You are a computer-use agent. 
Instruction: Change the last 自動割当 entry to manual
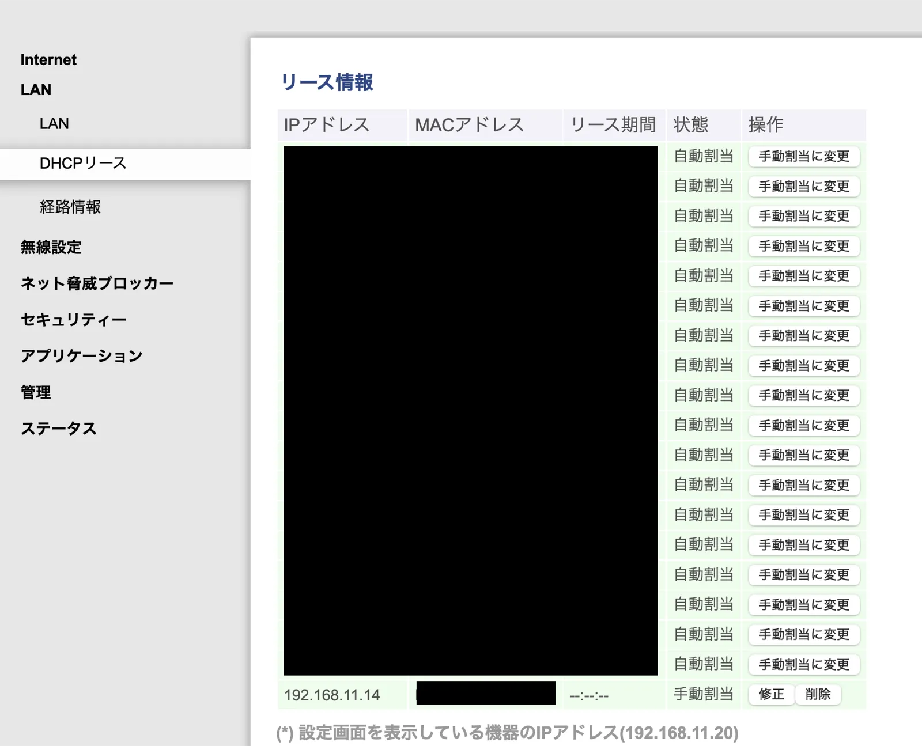point(803,664)
